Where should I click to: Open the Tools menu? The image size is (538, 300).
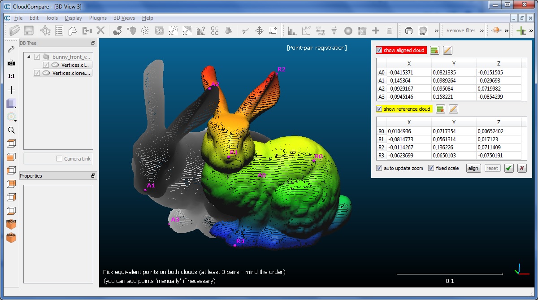pos(51,18)
